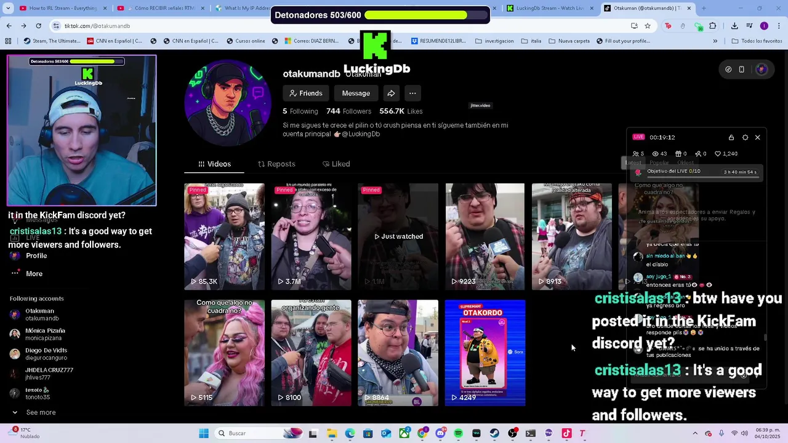This screenshot has height=443, width=788.
Task: Open the Just watched video
Action: point(398,236)
